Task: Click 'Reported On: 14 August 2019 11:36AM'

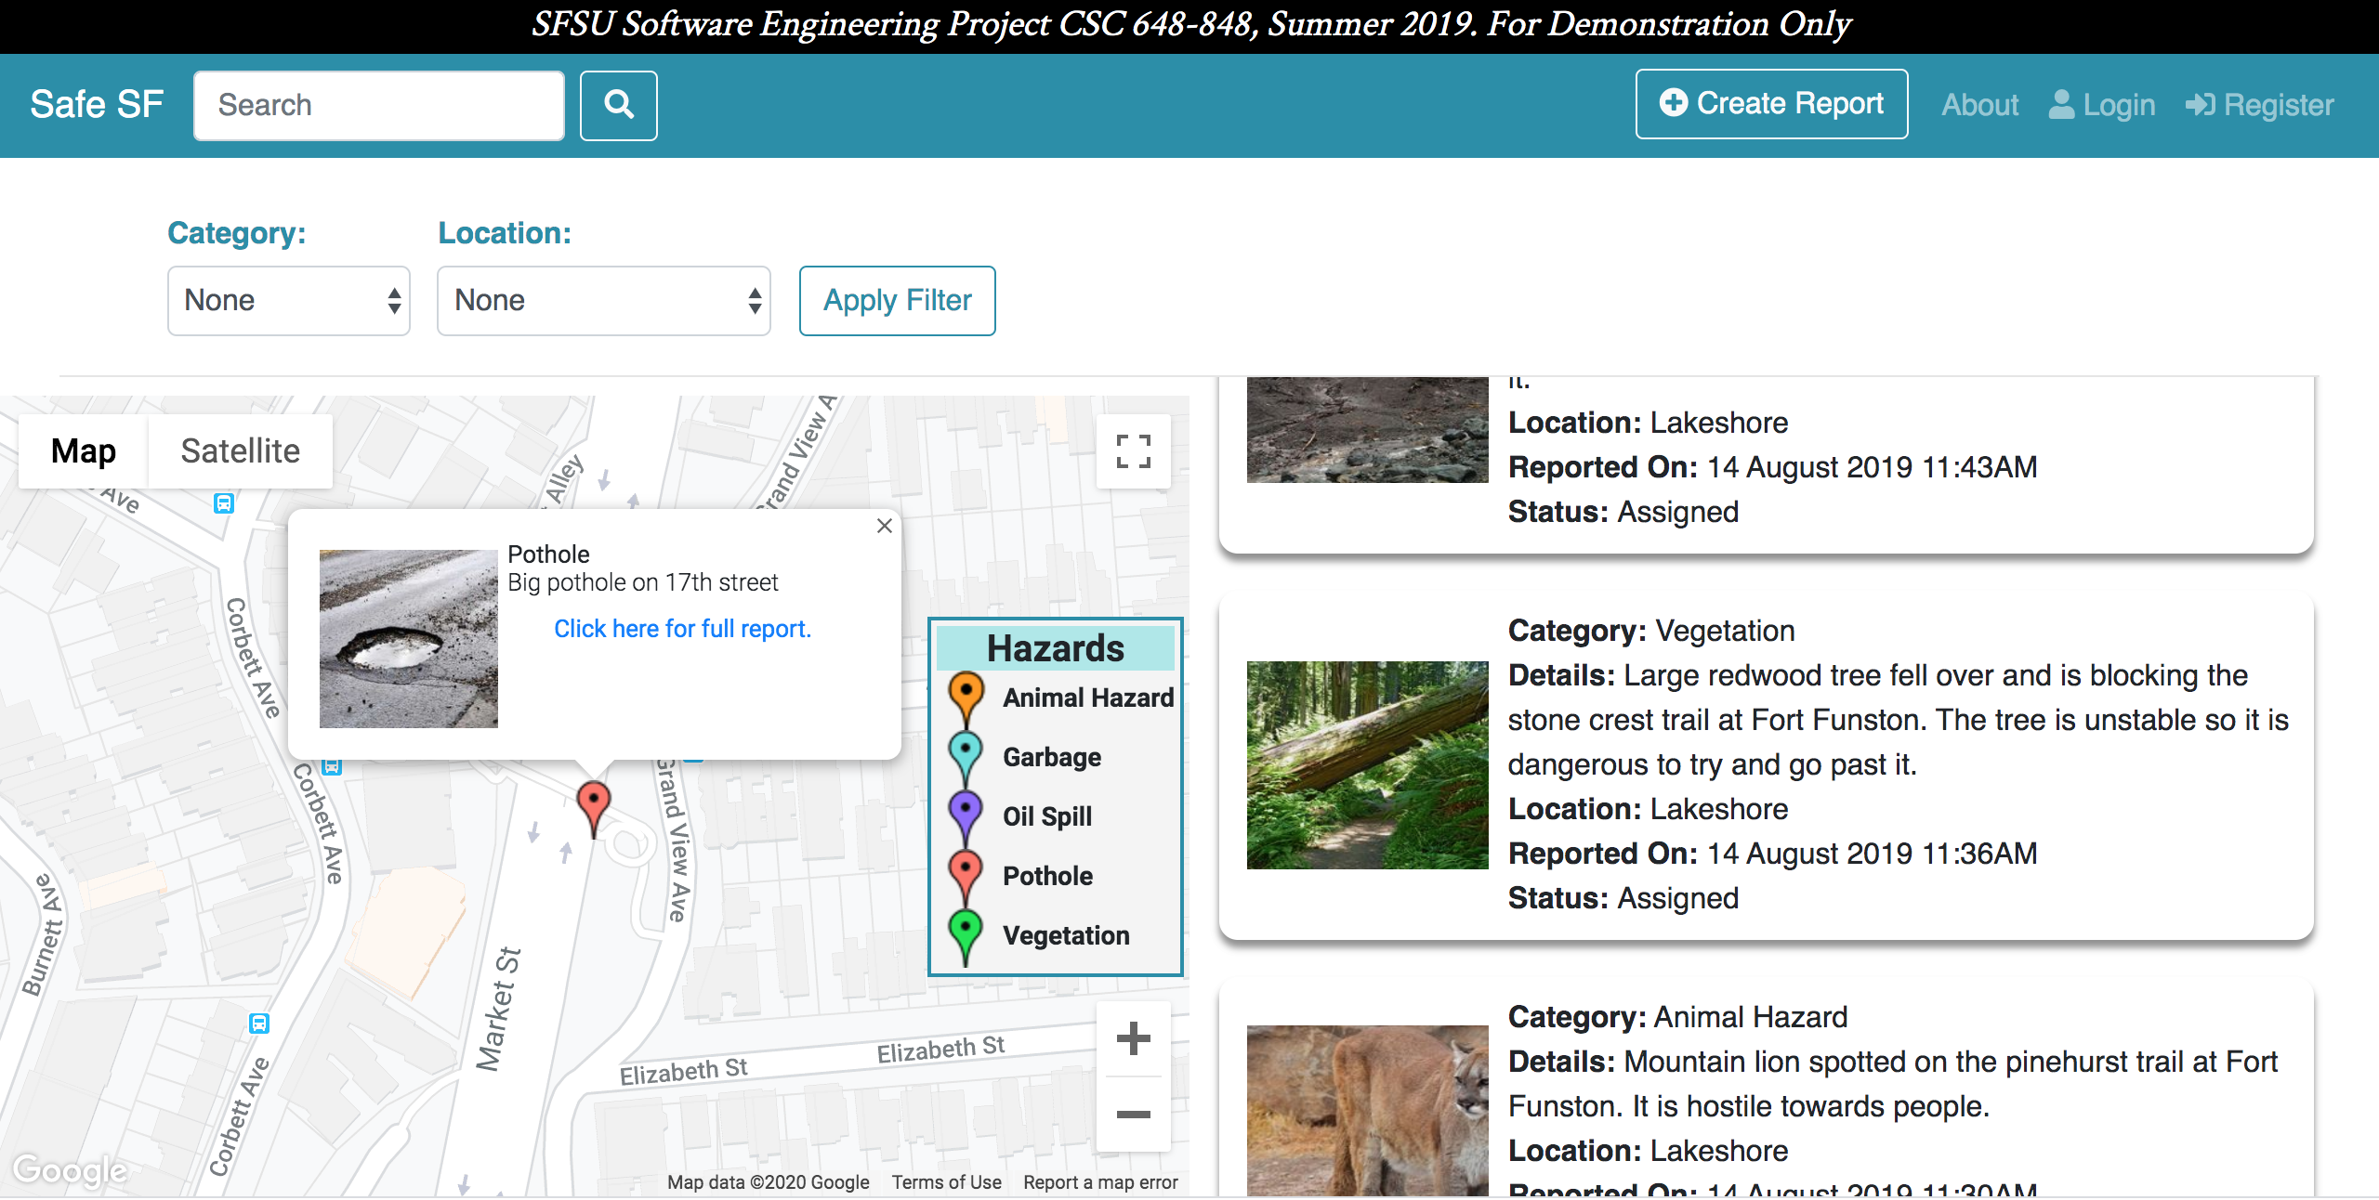Action: point(1773,854)
